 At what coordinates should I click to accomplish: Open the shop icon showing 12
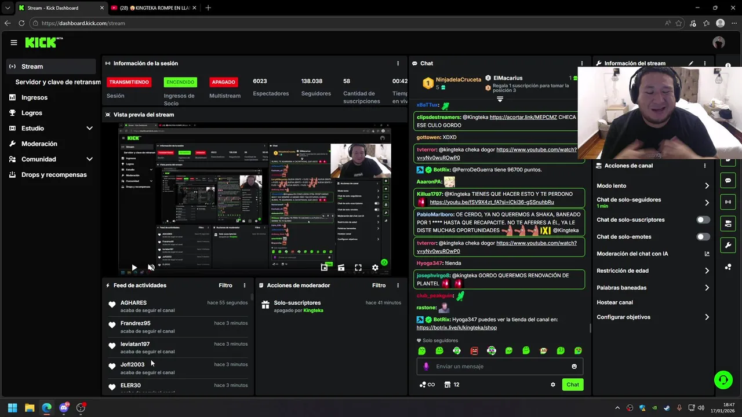pyautogui.click(x=452, y=385)
